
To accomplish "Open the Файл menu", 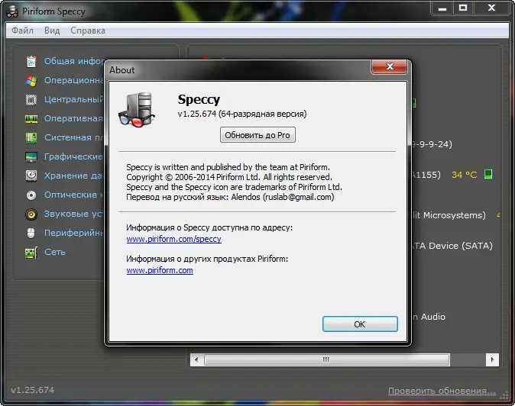I will pos(22,31).
